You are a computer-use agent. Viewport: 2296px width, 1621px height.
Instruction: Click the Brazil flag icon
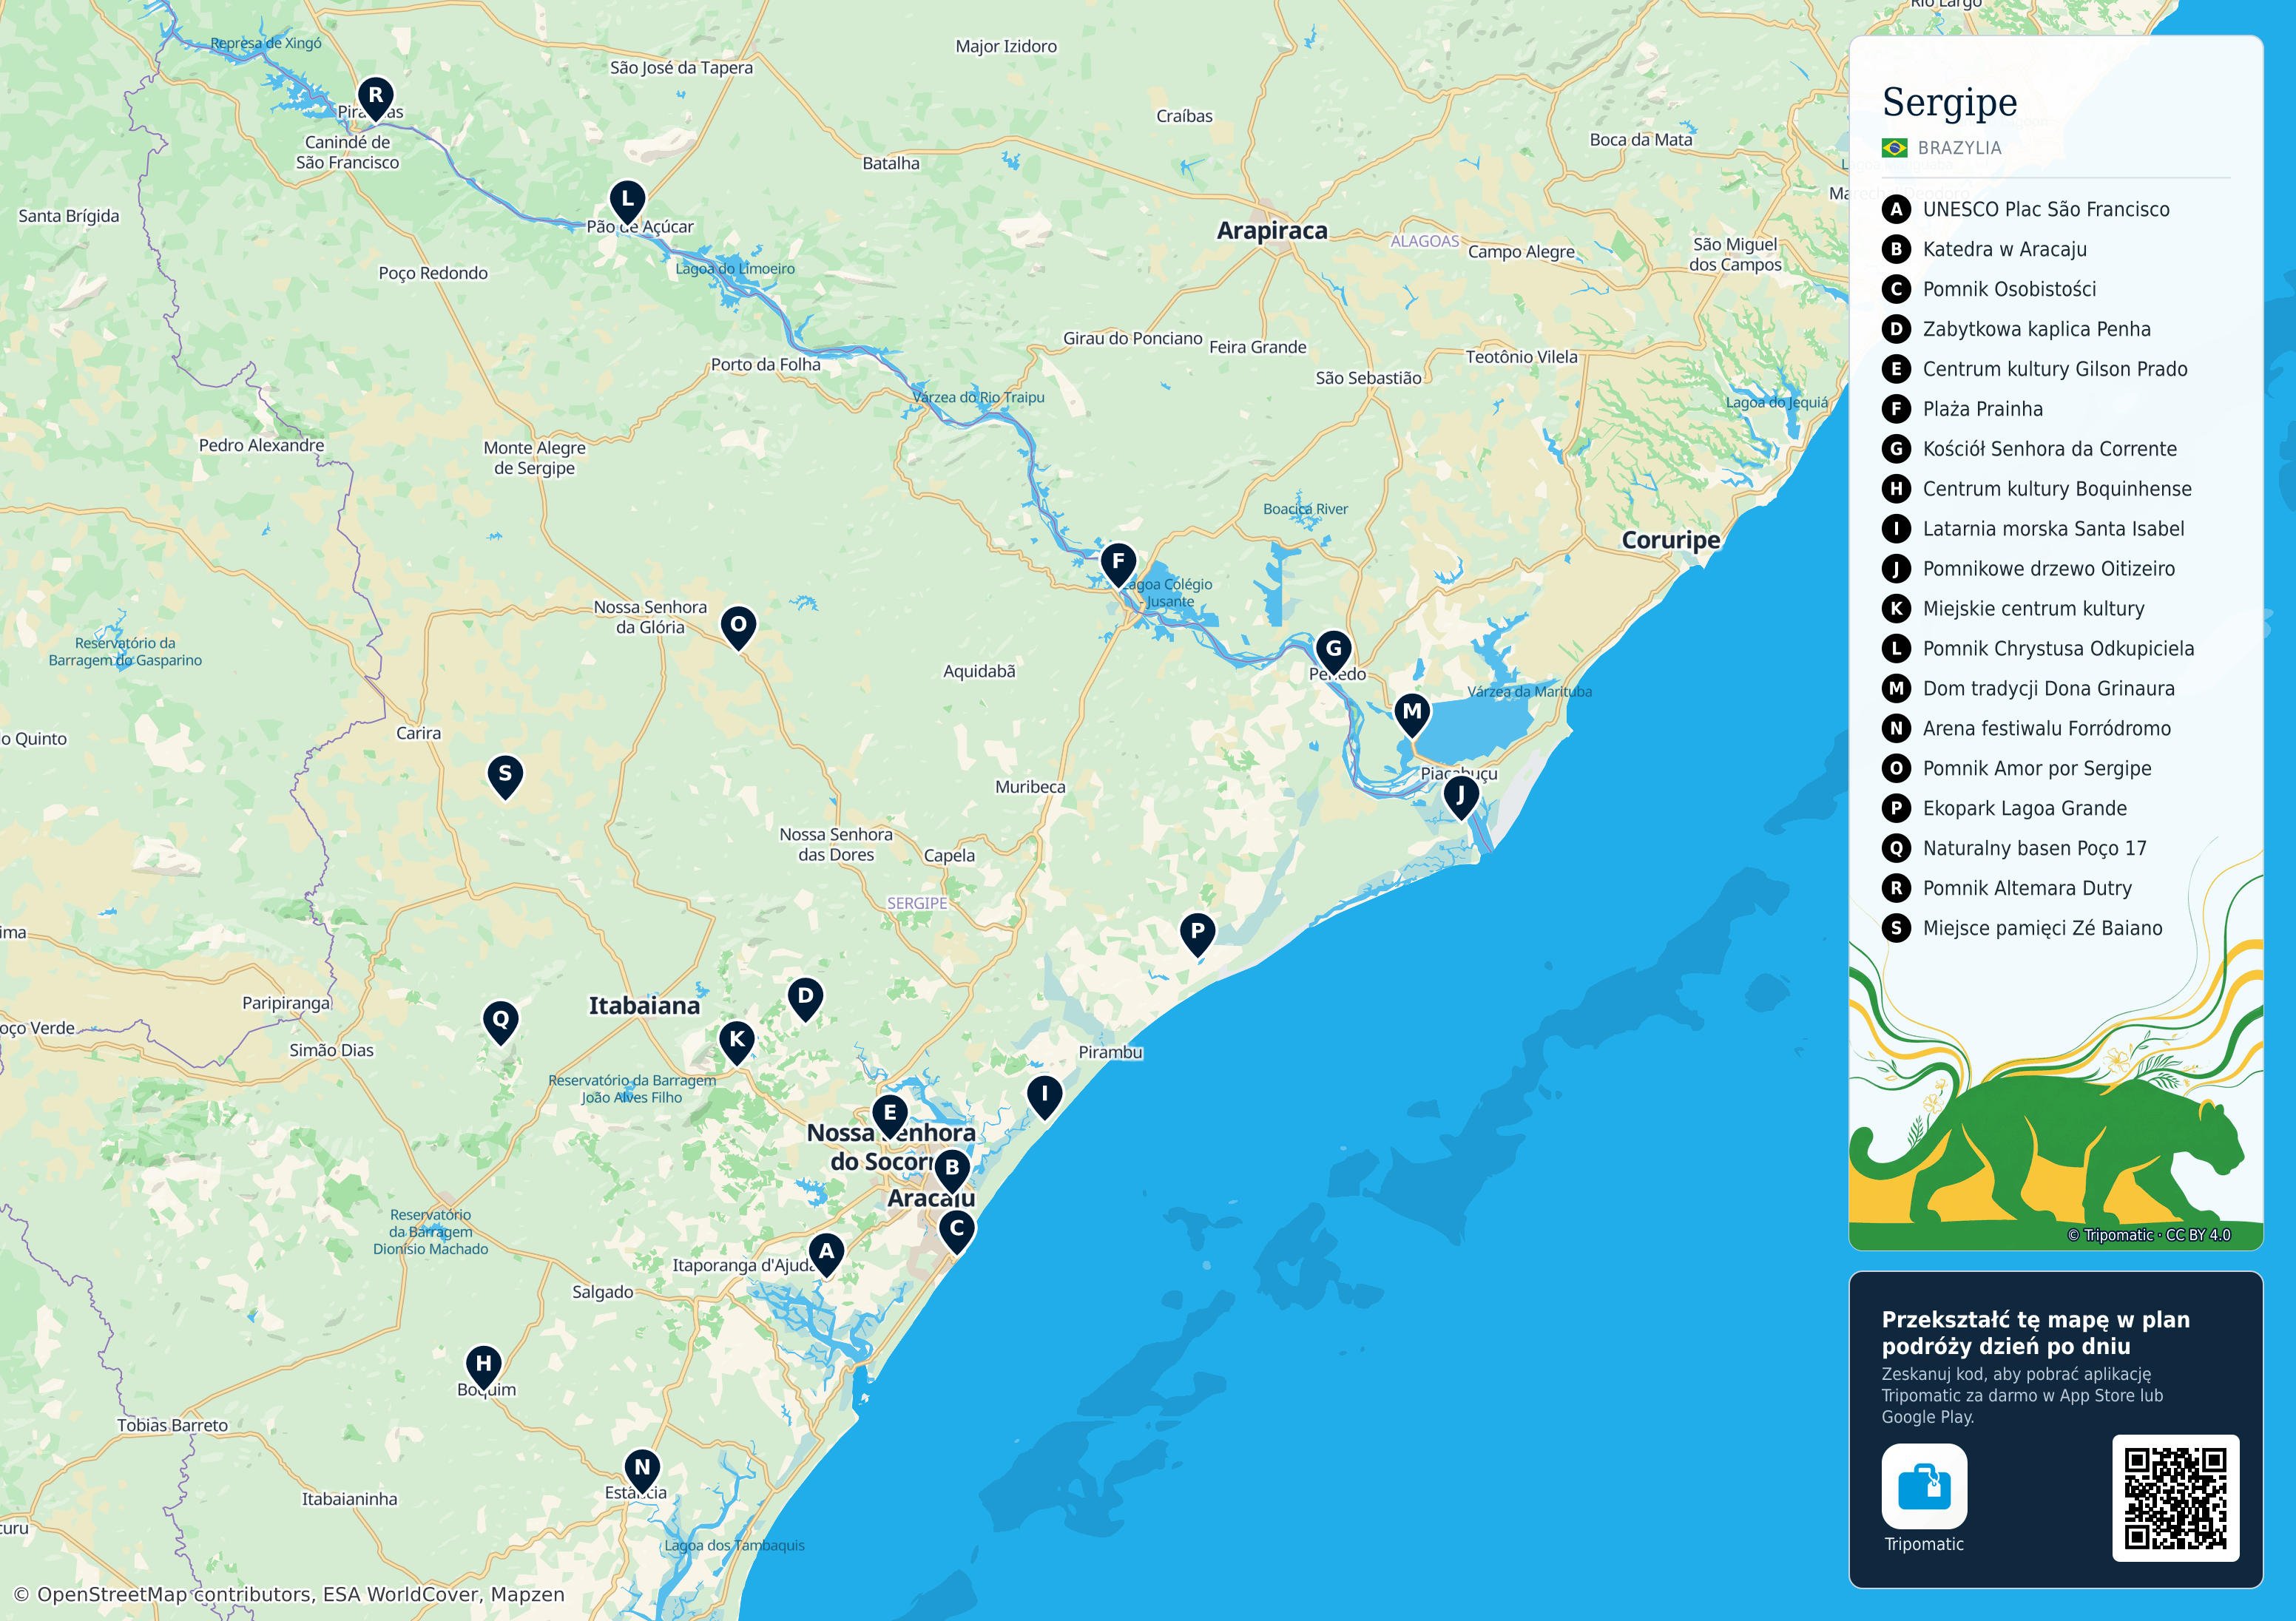coord(1894,148)
